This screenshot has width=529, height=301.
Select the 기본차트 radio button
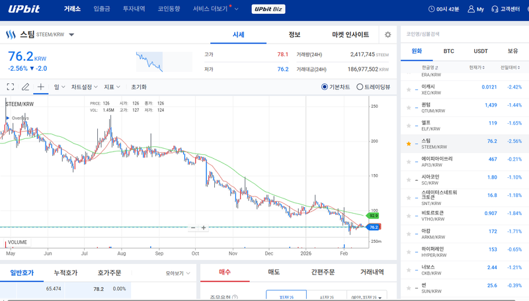pos(325,87)
